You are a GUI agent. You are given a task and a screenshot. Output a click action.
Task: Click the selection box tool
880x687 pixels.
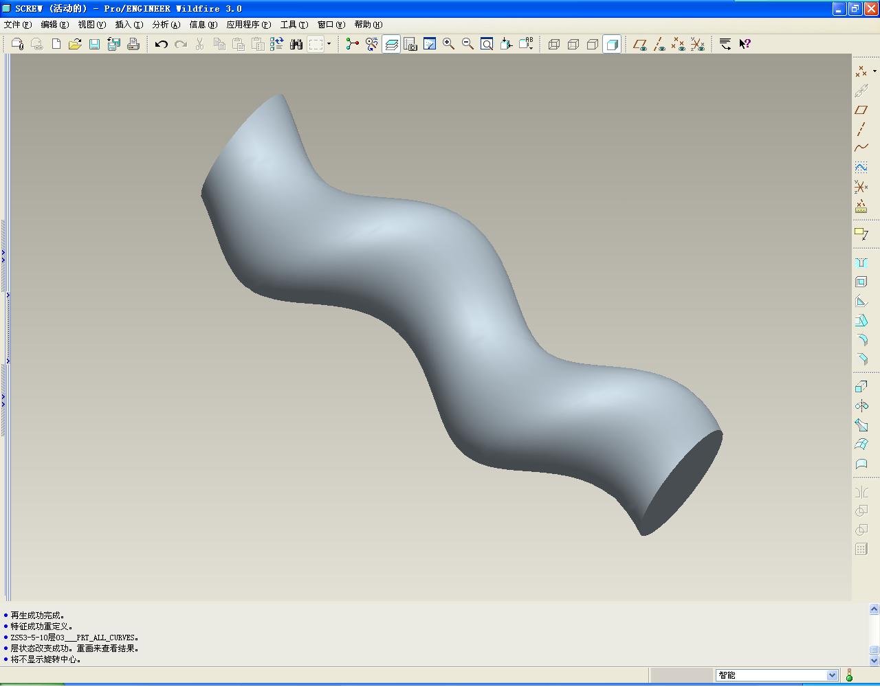click(316, 44)
